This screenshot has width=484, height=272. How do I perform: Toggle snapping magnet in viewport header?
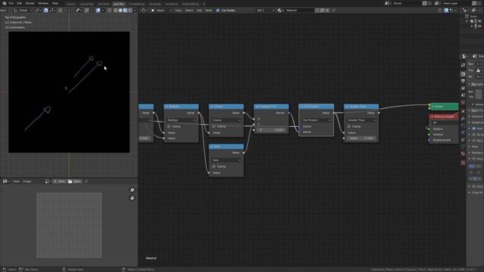click(45, 10)
